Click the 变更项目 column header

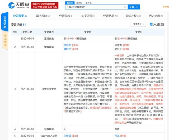(49, 32)
